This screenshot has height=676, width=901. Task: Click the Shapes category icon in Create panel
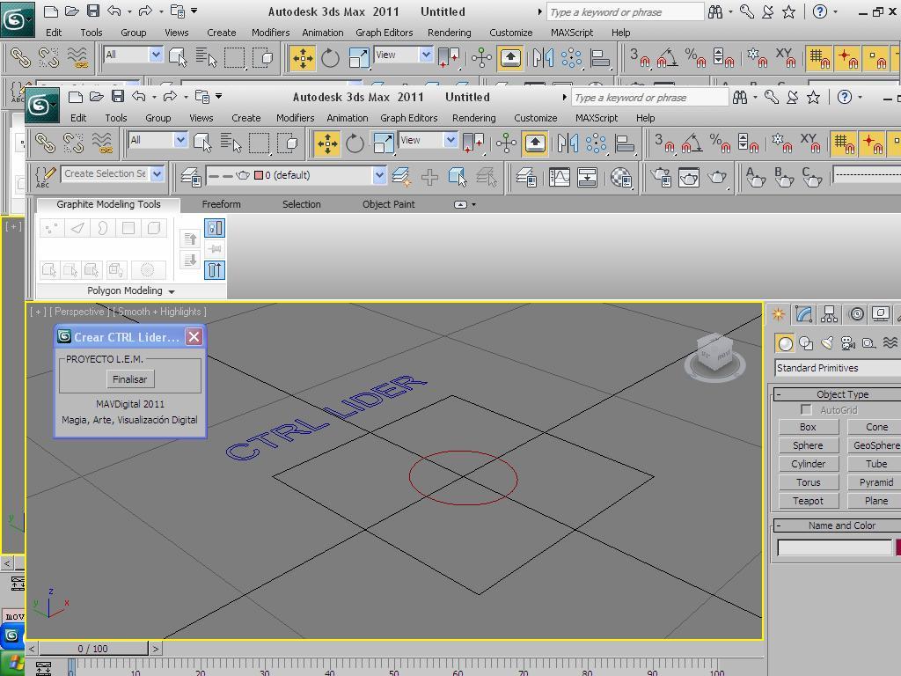pyautogui.click(x=806, y=343)
